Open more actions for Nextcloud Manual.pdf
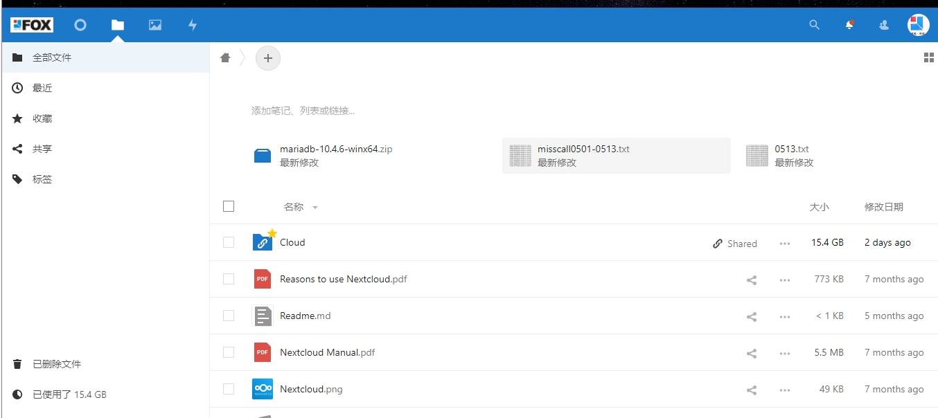The height and width of the screenshot is (418, 938). click(x=785, y=354)
